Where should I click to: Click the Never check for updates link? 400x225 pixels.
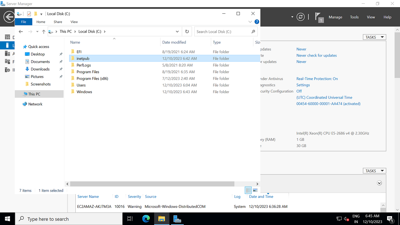tap(317, 55)
